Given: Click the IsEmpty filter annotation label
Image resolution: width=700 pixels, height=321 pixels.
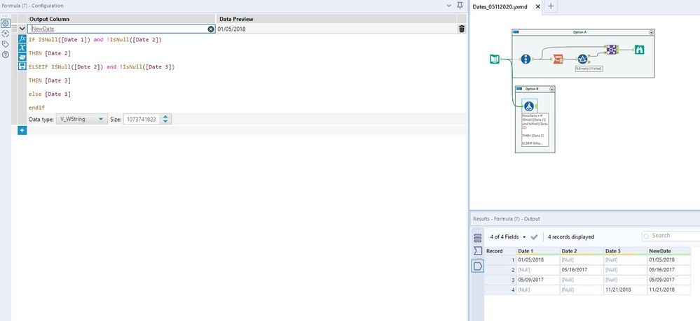Looking at the screenshot, I should click(x=589, y=69).
